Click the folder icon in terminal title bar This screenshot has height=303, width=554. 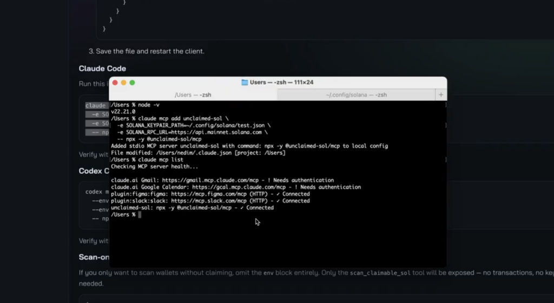pyautogui.click(x=246, y=83)
